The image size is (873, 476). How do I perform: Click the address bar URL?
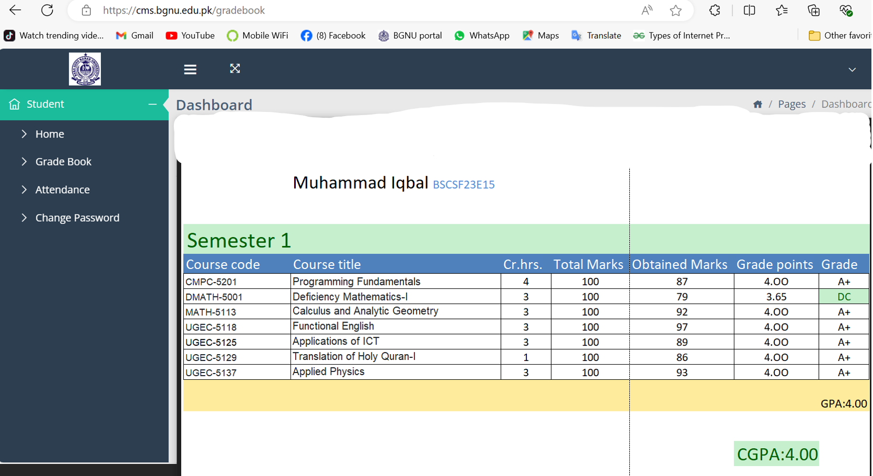coord(184,11)
